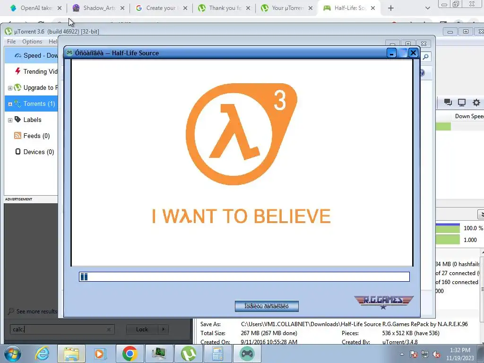Screen dimensions: 484x363
Task: Click the Upgrade to Pro uTorrent icon
Action: click(x=18, y=87)
